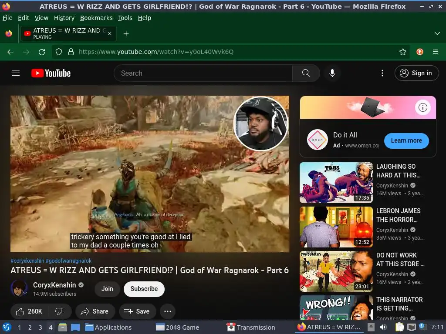Screen dimensions: 446x334
Task: Switch to Transmission in taskbar
Action: 251,327
